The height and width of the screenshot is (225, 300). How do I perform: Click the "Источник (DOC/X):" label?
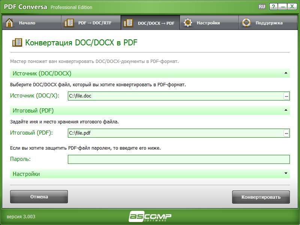point(34,96)
